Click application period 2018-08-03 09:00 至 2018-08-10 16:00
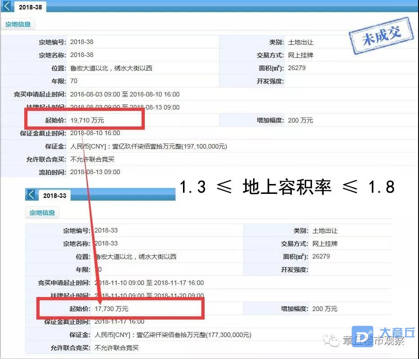 [125, 94]
